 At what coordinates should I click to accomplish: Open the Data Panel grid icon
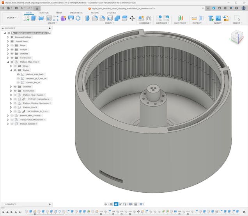tap(3, 8)
